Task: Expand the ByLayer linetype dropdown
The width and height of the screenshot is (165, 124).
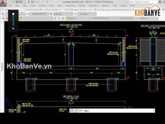Action: (x=104, y=18)
